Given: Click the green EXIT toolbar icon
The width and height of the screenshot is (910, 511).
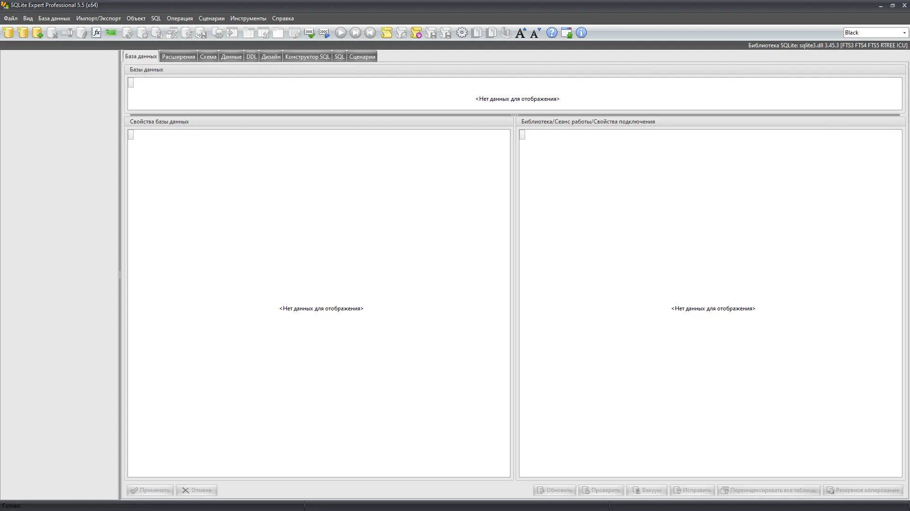Looking at the screenshot, I should pos(111,33).
